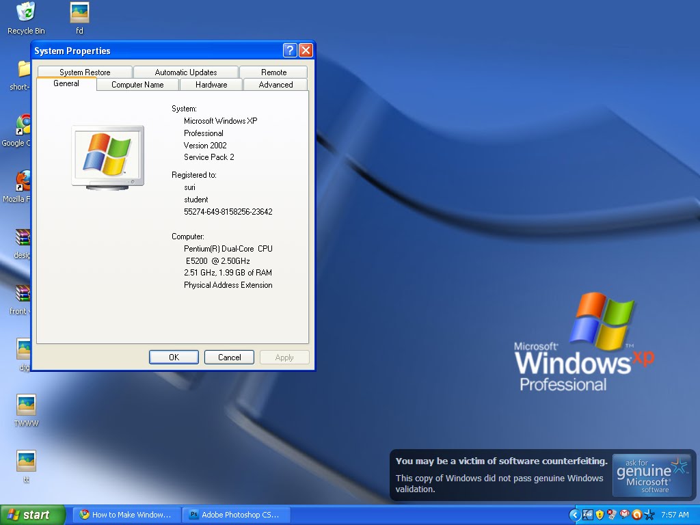Click Cancel in System Properties
This screenshot has width=700, height=525.
tap(229, 357)
